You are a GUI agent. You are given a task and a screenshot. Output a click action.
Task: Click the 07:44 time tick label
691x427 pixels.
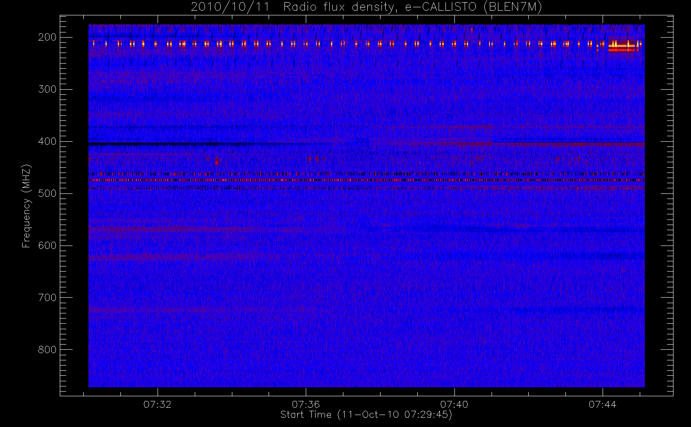(x=603, y=404)
